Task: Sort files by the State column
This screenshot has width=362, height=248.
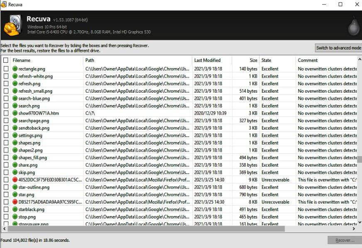Action: coord(277,60)
